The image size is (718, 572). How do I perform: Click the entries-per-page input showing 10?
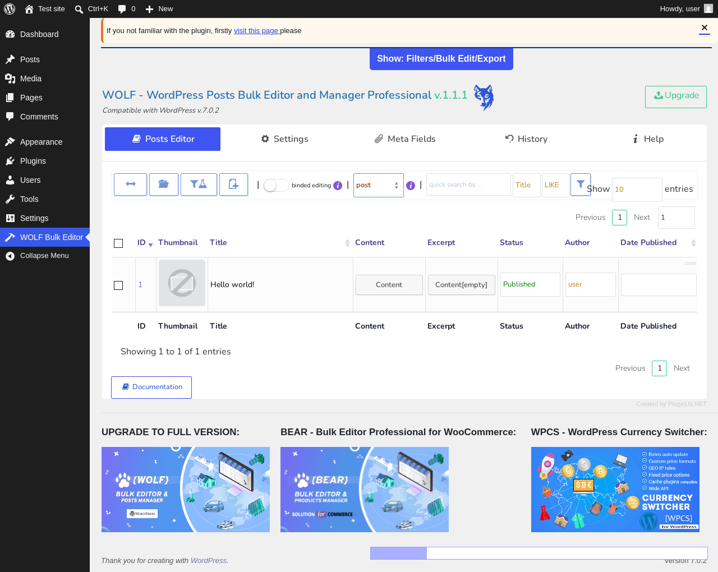tap(637, 190)
